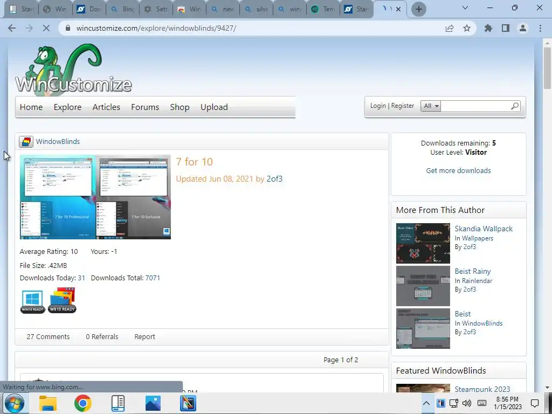
Task: Bookmark this page with the star icon
Action: (467, 28)
